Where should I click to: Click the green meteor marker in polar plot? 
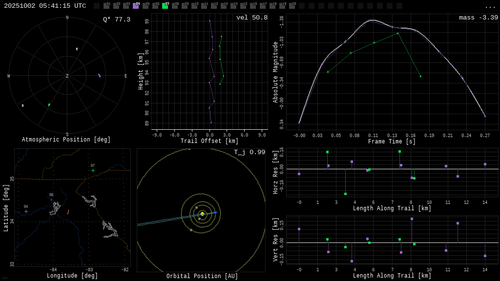49,105
